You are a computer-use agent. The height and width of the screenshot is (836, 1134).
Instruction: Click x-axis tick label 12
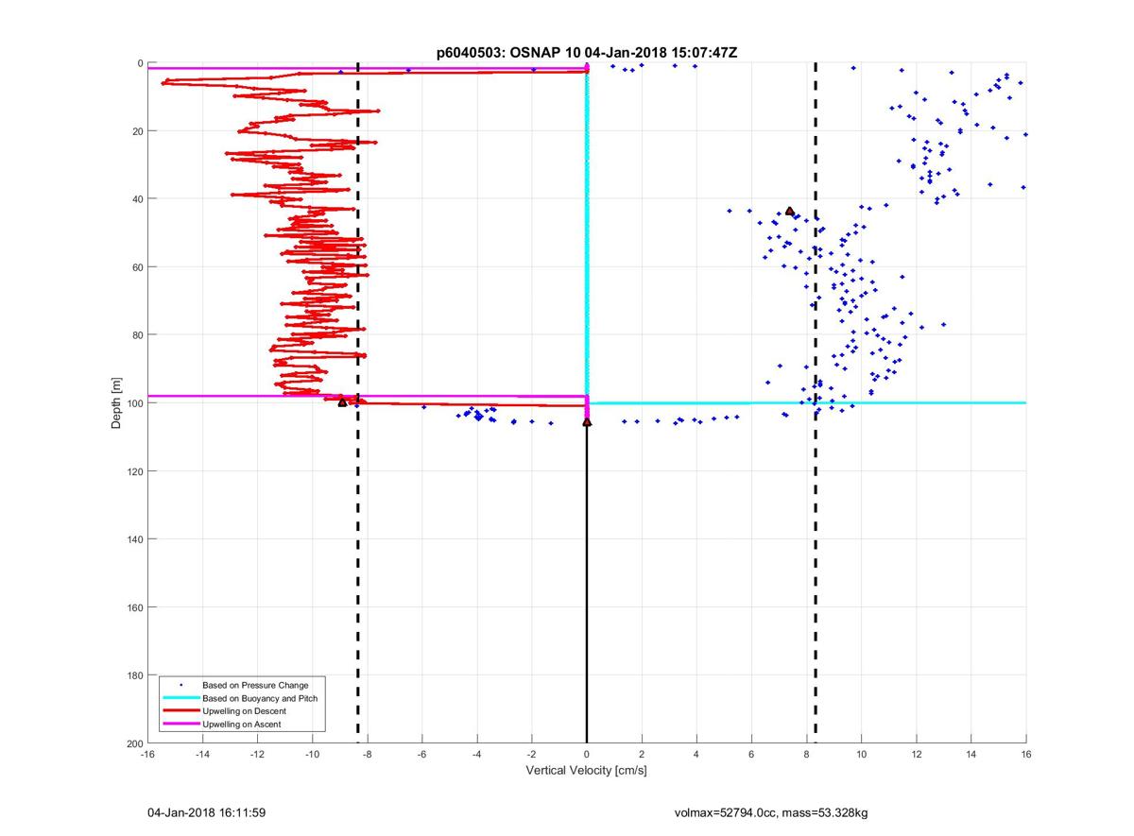coord(917,754)
